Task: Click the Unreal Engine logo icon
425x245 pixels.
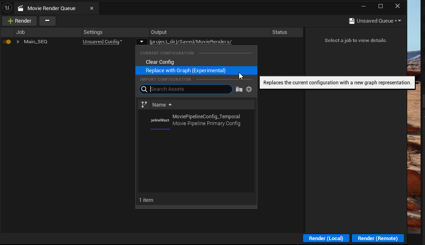Action: [x=7, y=8]
